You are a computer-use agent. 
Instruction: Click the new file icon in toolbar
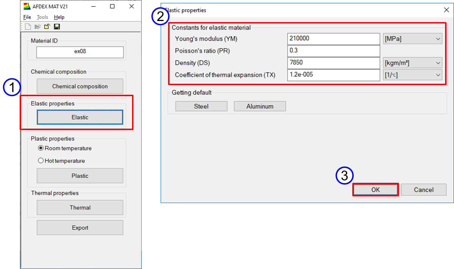pos(28,27)
